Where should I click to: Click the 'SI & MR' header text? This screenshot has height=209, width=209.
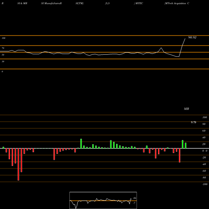tap(22, 3)
